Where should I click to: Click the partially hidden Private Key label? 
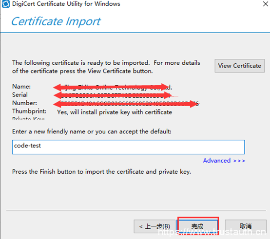28,118
